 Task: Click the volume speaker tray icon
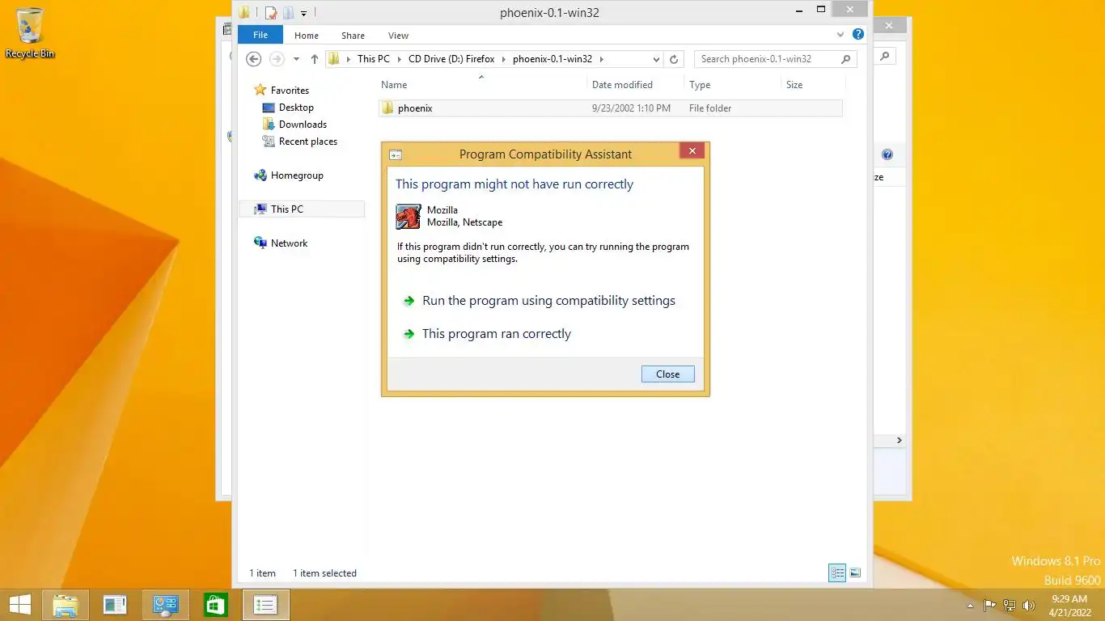pyautogui.click(x=1029, y=605)
